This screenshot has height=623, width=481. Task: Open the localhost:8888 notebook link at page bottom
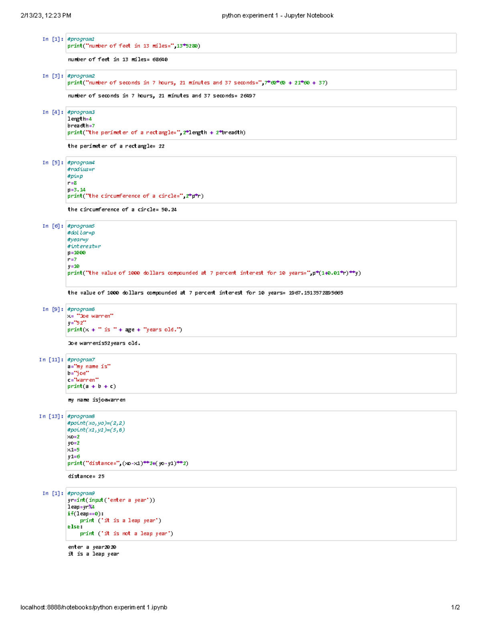pyautogui.click(x=92, y=607)
